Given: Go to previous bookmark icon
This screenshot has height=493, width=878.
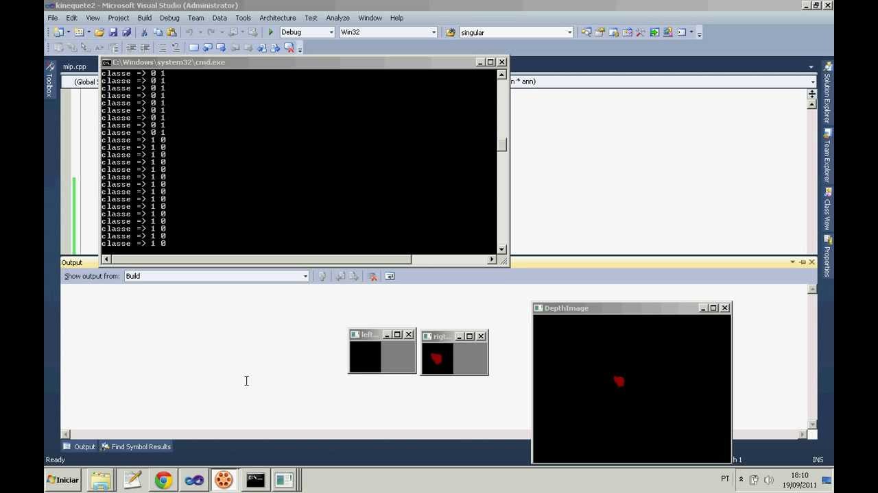Looking at the screenshot, I should pyautogui.click(x=207, y=48).
